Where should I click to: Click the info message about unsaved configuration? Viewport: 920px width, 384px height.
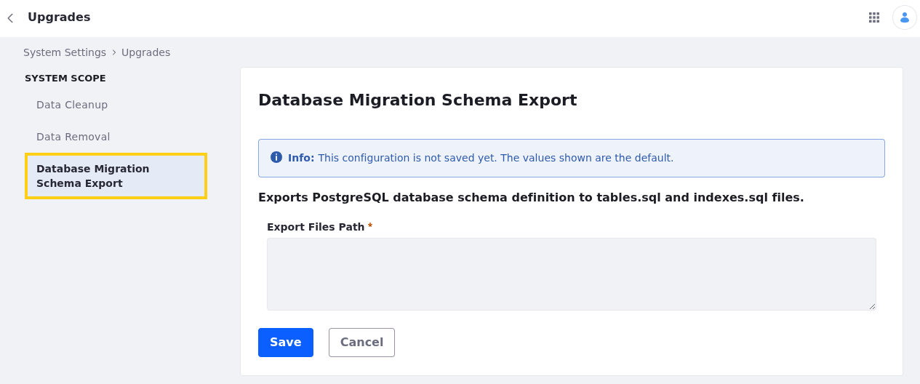coord(481,158)
